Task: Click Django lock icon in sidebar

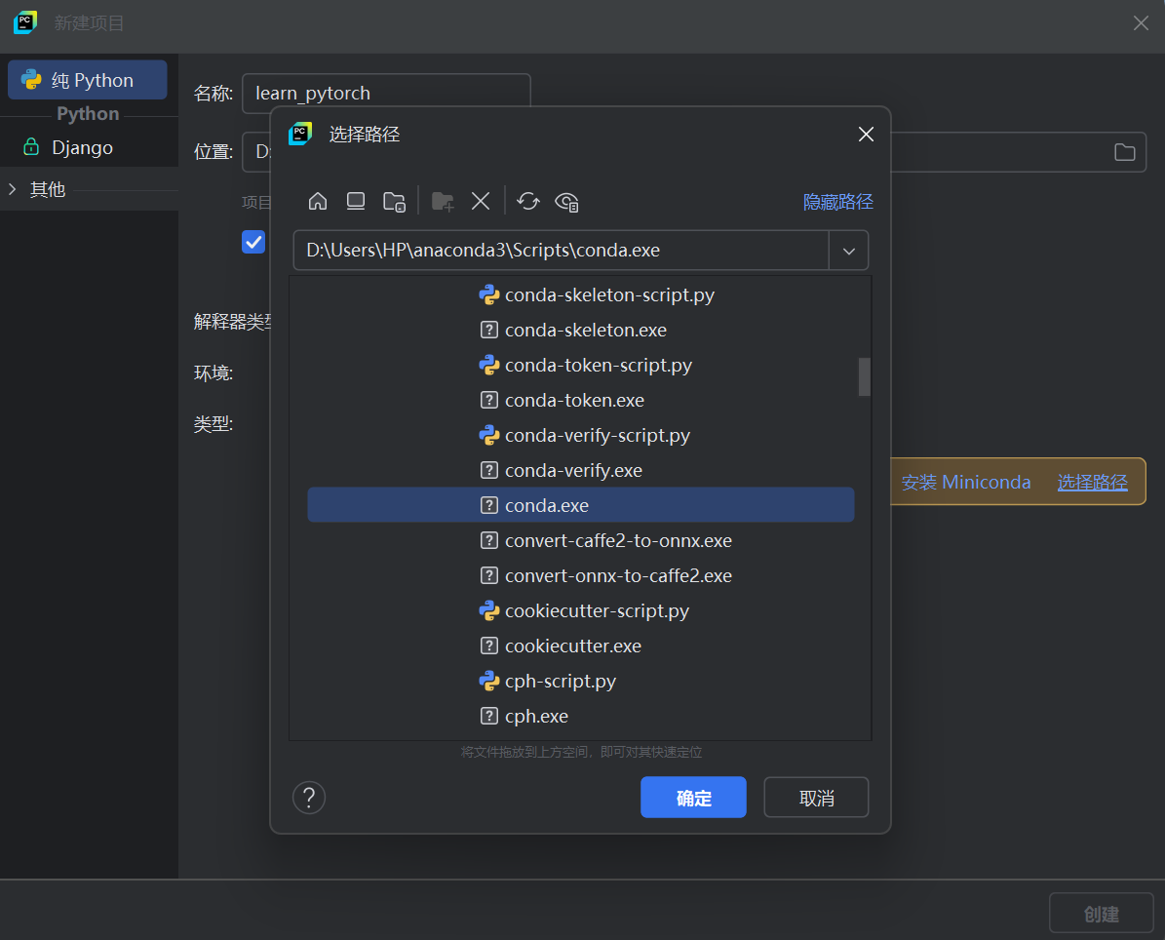Action: [31, 147]
